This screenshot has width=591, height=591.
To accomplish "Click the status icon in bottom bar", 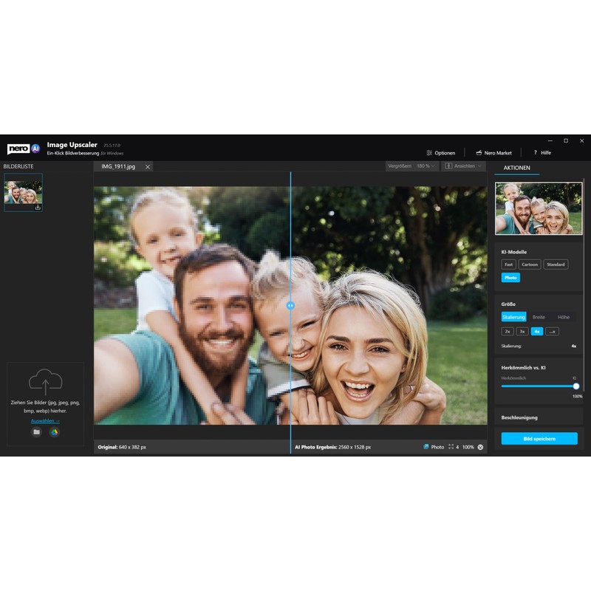I will click(x=480, y=447).
